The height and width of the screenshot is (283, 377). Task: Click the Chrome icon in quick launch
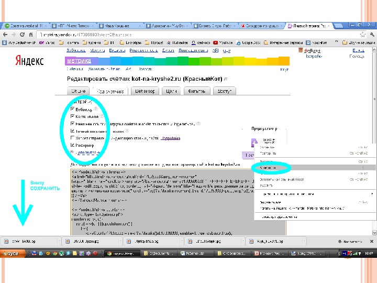pos(54,253)
